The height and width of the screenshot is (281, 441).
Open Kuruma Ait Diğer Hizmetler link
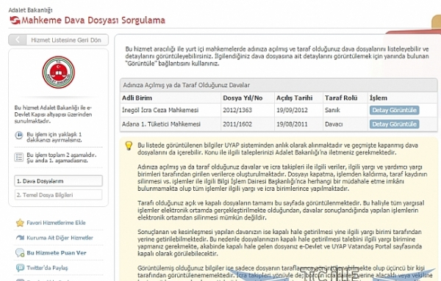tap(60, 238)
